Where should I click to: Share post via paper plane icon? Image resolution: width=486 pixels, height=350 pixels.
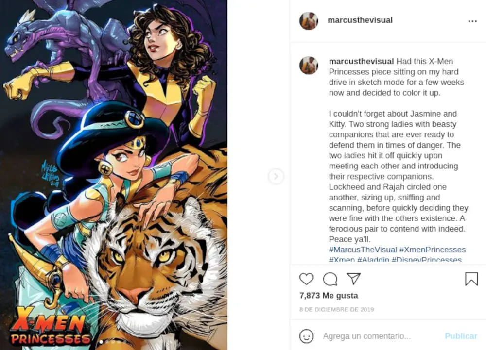(x=353, y=279)
